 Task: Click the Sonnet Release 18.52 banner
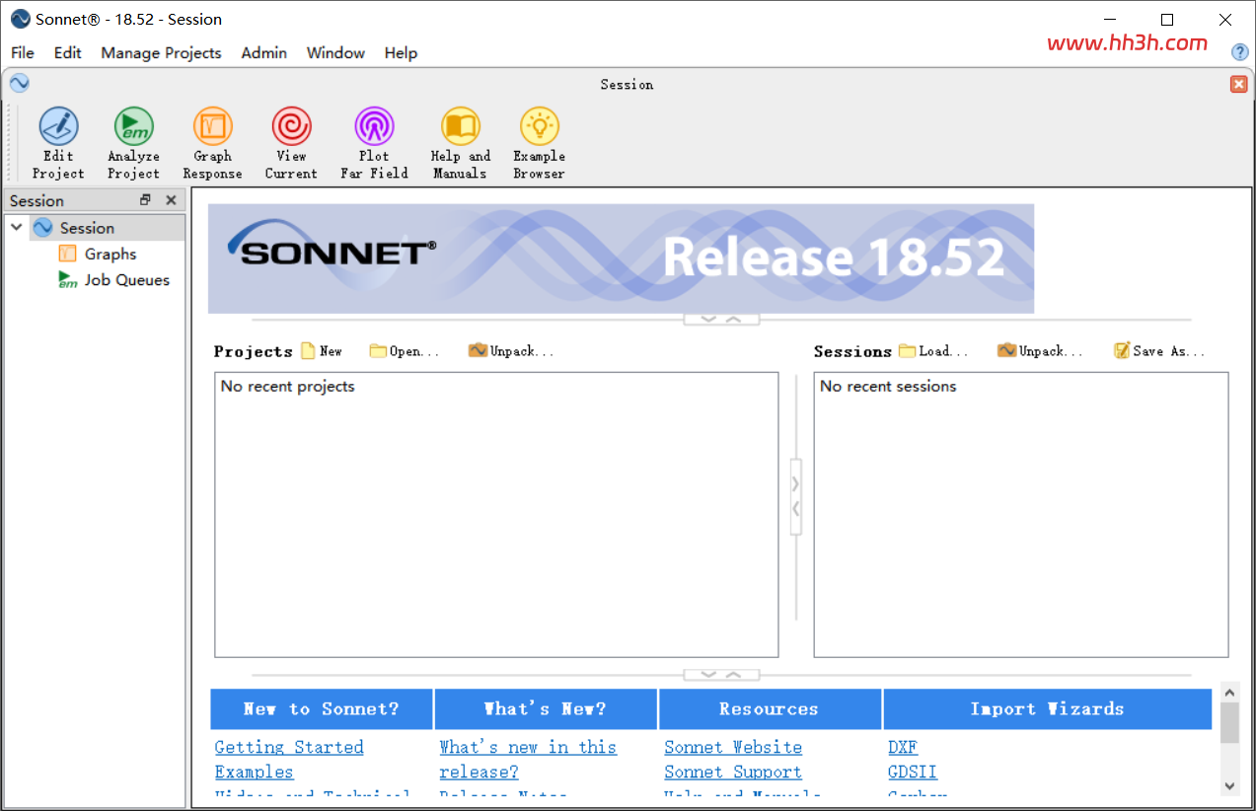click(x=621, y=258)
